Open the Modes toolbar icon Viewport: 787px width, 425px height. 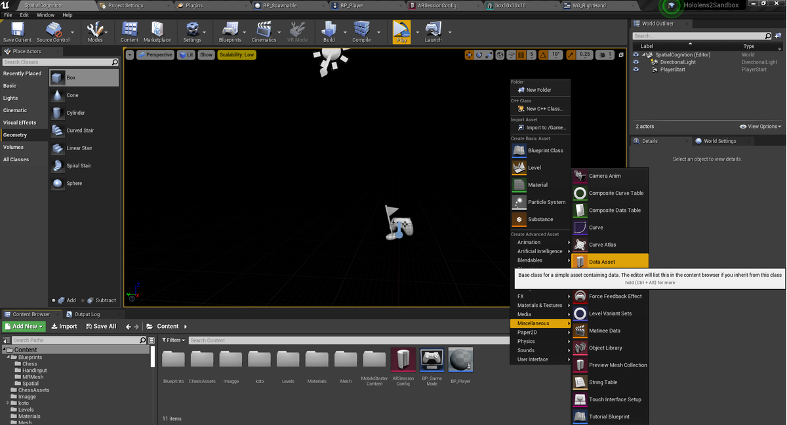pyautogui.click(x=95, y=31)
